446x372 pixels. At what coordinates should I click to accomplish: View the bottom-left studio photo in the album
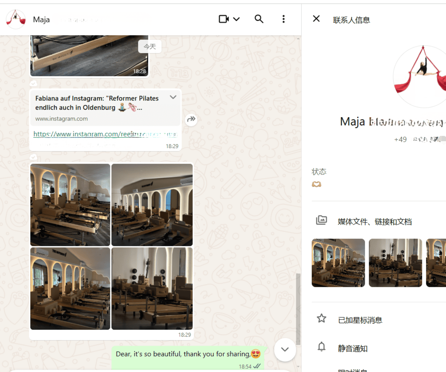(x=70, y=288)
